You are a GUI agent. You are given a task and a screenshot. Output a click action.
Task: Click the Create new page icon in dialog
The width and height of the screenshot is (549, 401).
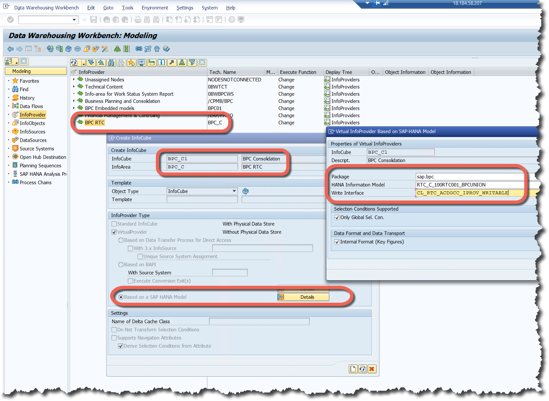point(353,369)
